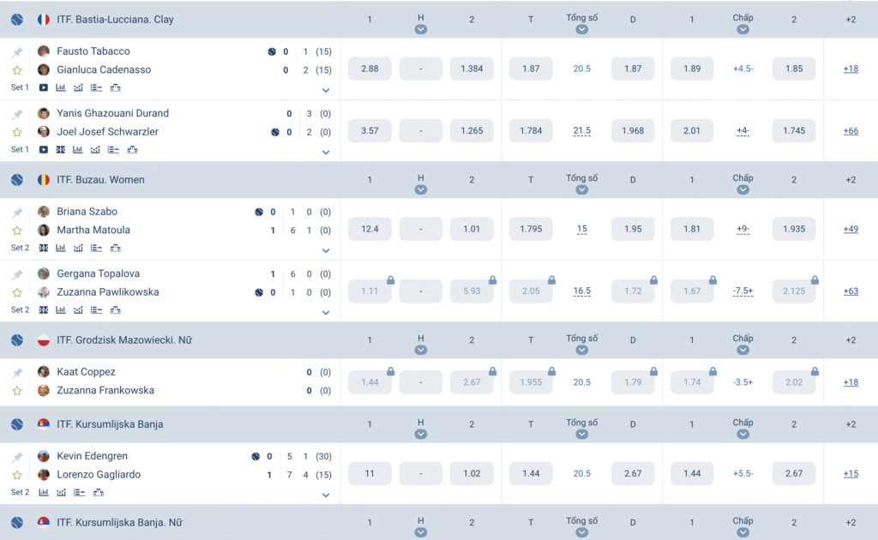Image resolution: width=878 pixels, height=540 pixels.
Task: Open H dropdown in Grodzisk Mazowiecki header
Action: (x=421, y=351)
